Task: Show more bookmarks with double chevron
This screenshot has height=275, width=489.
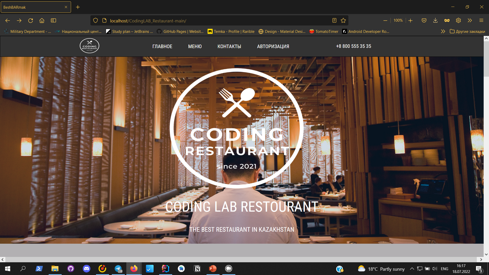Action: pyautogui.click(x=443, y=32)
